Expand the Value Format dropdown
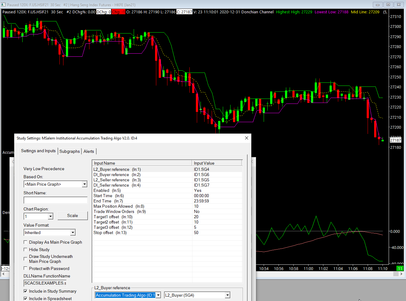The image size is (406, 301). point(73,232)
